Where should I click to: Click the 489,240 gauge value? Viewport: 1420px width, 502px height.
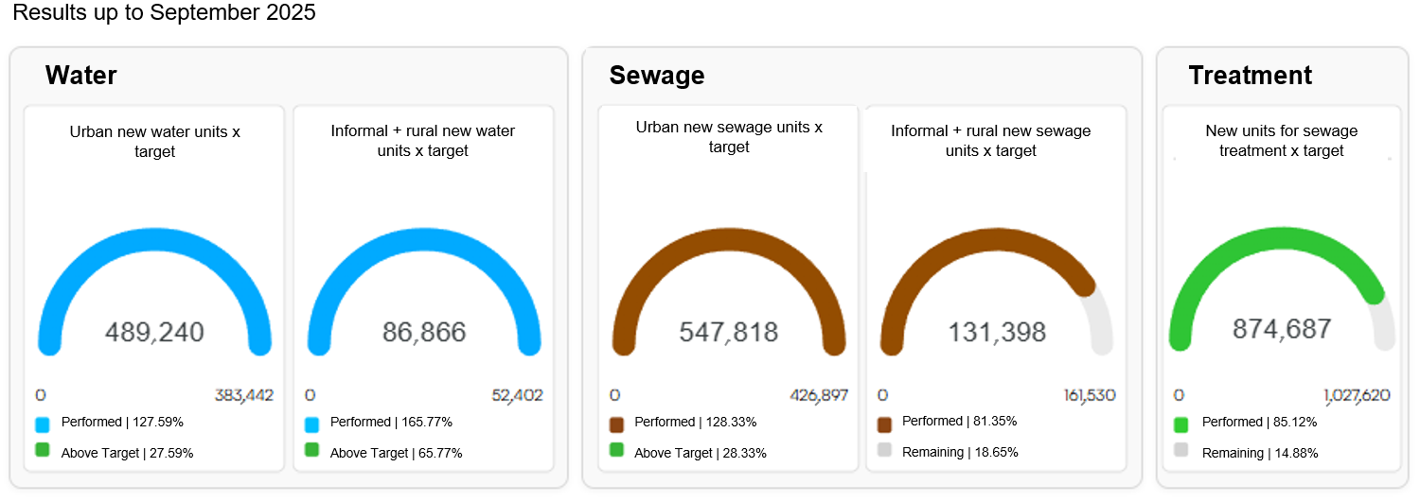click(x=154, y=332)
